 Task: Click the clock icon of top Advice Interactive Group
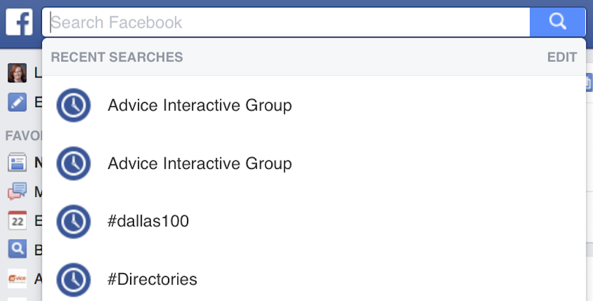point(74,105)
